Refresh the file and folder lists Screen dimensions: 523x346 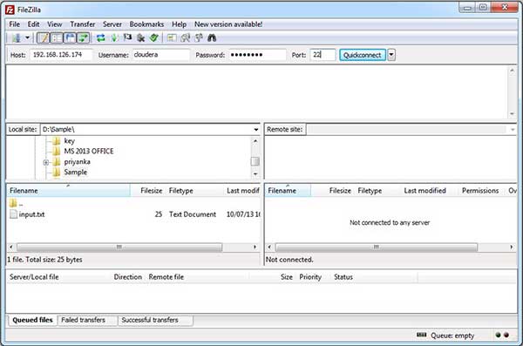[x=101, y=37]
